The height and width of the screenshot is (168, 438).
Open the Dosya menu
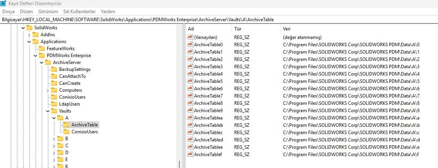pos(9,12)
